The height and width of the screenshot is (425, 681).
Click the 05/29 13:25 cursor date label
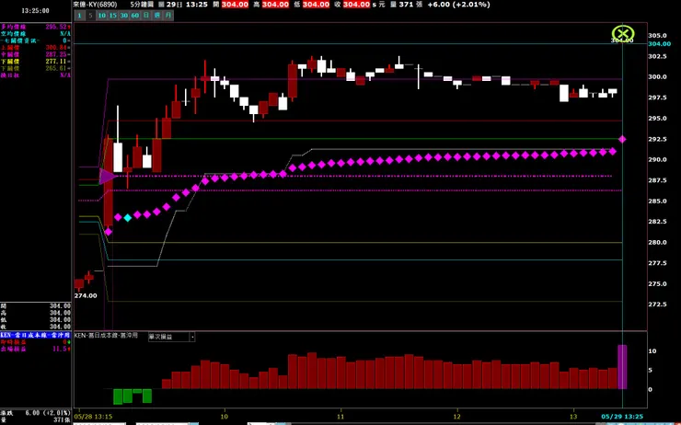(622, 417)
